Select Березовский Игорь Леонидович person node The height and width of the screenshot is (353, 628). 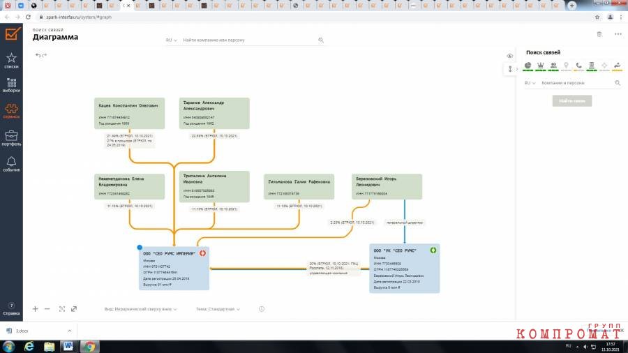[x=387, y=186]
